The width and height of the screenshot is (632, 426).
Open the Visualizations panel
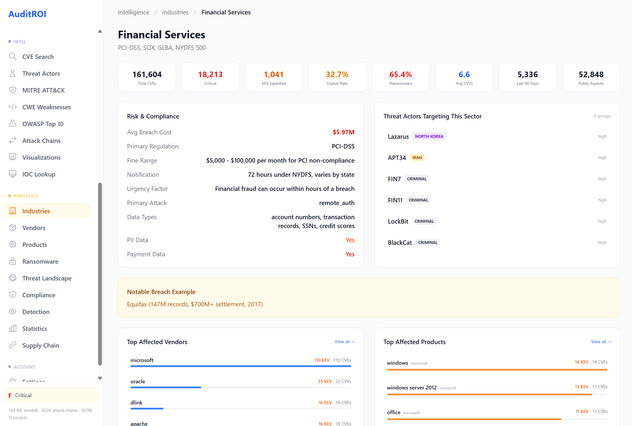42,157
